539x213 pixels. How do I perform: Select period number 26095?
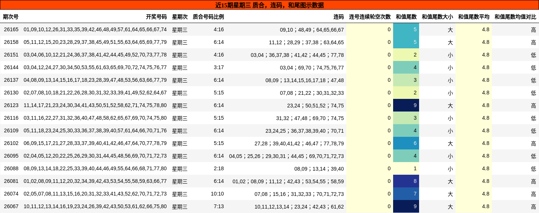[x=11, y=156]
